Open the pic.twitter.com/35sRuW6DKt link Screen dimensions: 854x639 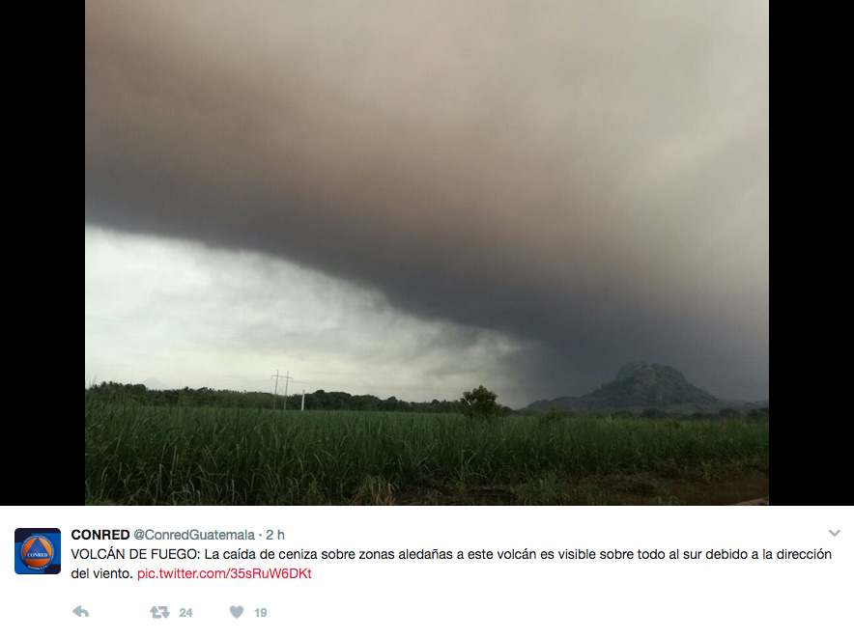pyautogui.click(x=224, y=573)
